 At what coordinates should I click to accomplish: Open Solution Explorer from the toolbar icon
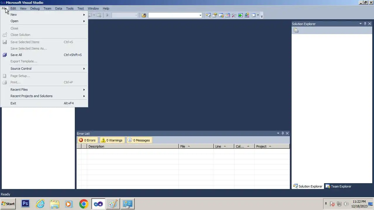coord(208,15)
